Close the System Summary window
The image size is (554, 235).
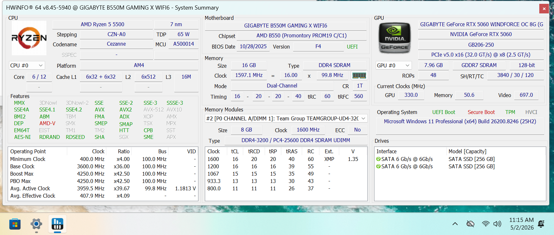544,9
